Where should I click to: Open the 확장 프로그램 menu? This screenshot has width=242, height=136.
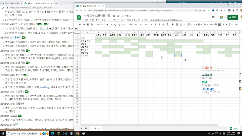pyautogui.click(x=133, y=20)
